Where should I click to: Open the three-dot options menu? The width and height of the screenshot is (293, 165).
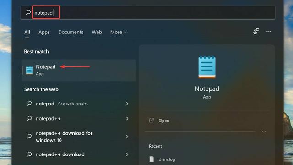[x=269, y=31]
